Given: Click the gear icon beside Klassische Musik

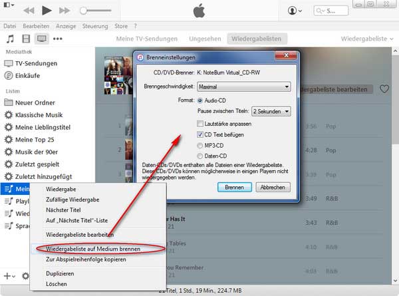Looking at the screenshot, I should tap(9, 115).
